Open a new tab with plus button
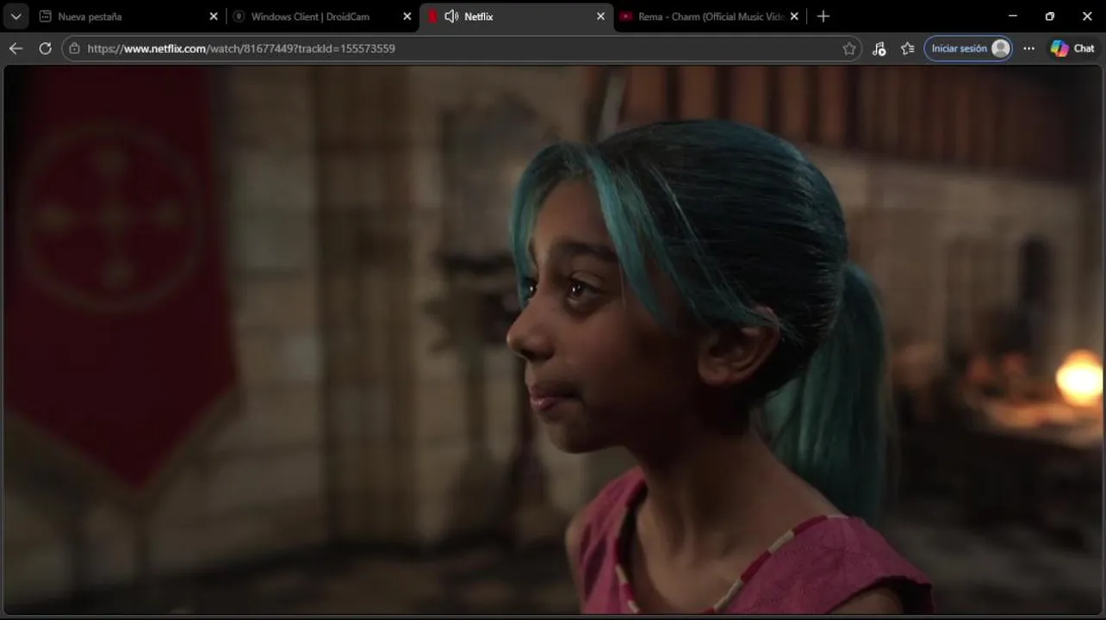This screenshot has width=1106, height=620. (823, 16)
